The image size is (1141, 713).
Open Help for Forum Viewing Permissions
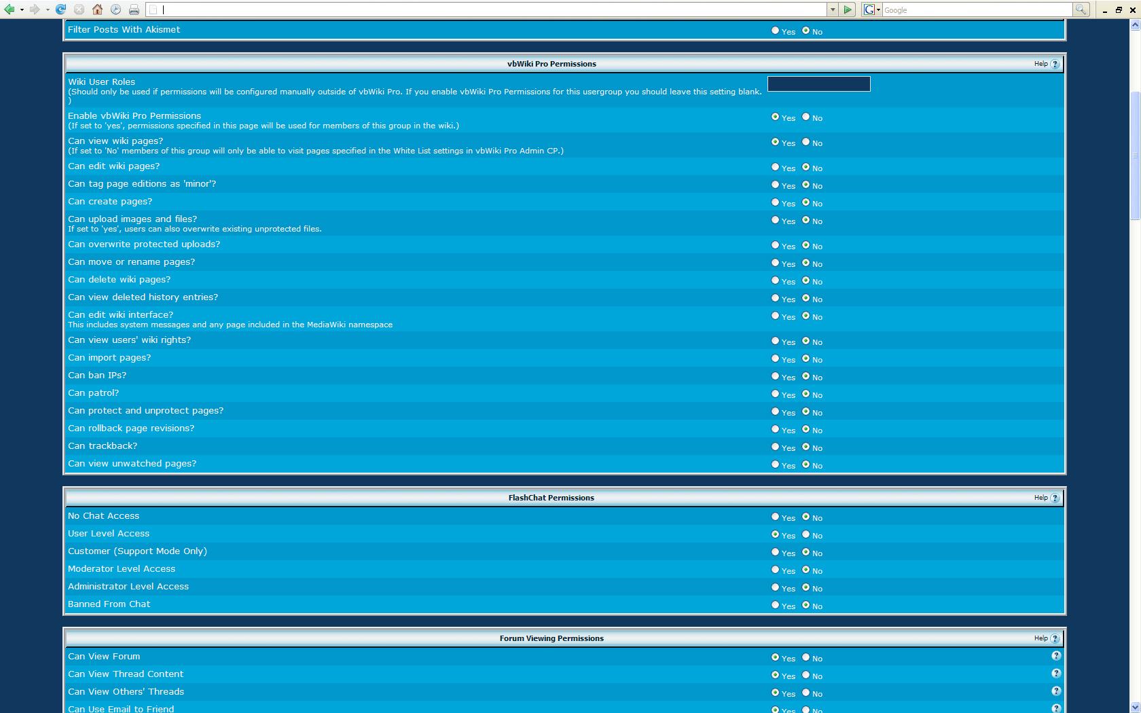tap(1047, 638)
